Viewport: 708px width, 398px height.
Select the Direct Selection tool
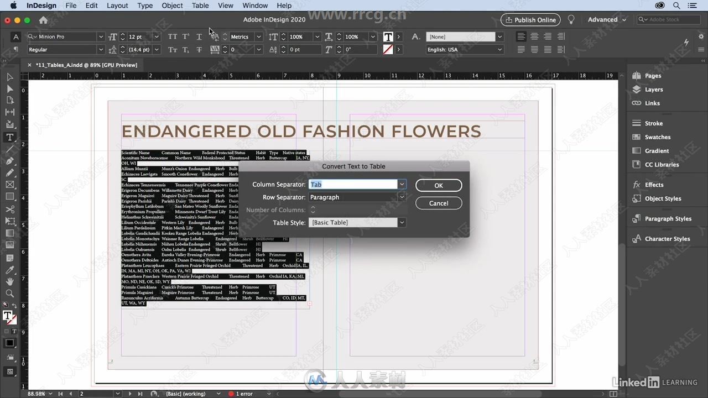pos(10,88)
